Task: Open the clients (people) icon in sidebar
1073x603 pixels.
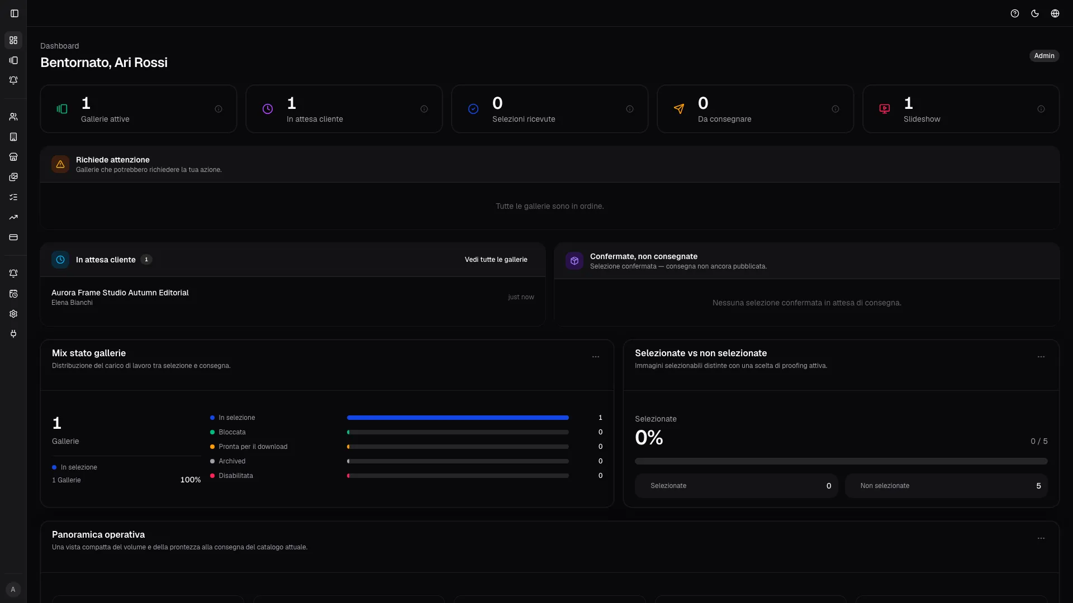Action: 13,117
